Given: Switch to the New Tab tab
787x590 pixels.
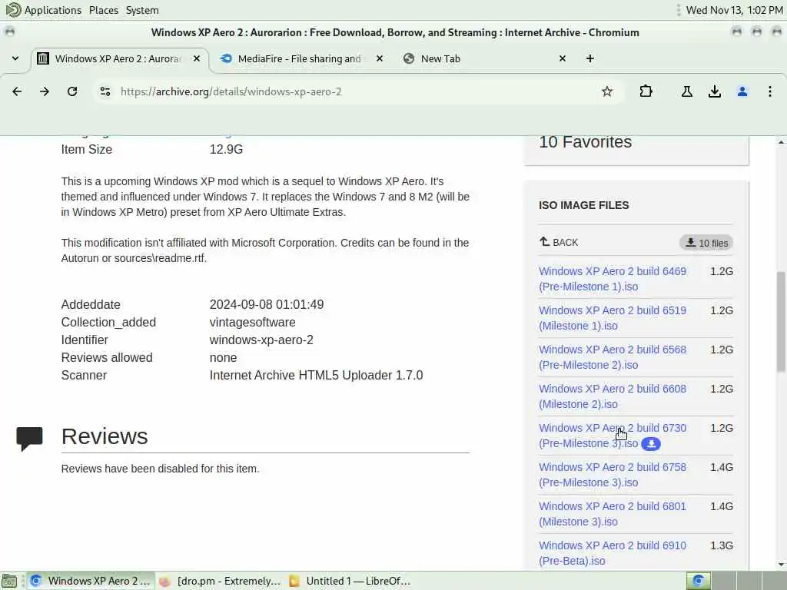Looking at the screenshot, I should 484,58.
